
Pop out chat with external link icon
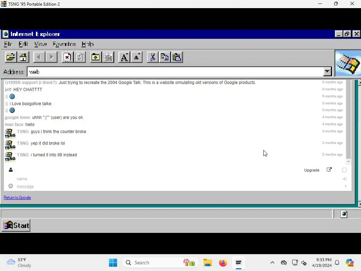coord(329,170)
